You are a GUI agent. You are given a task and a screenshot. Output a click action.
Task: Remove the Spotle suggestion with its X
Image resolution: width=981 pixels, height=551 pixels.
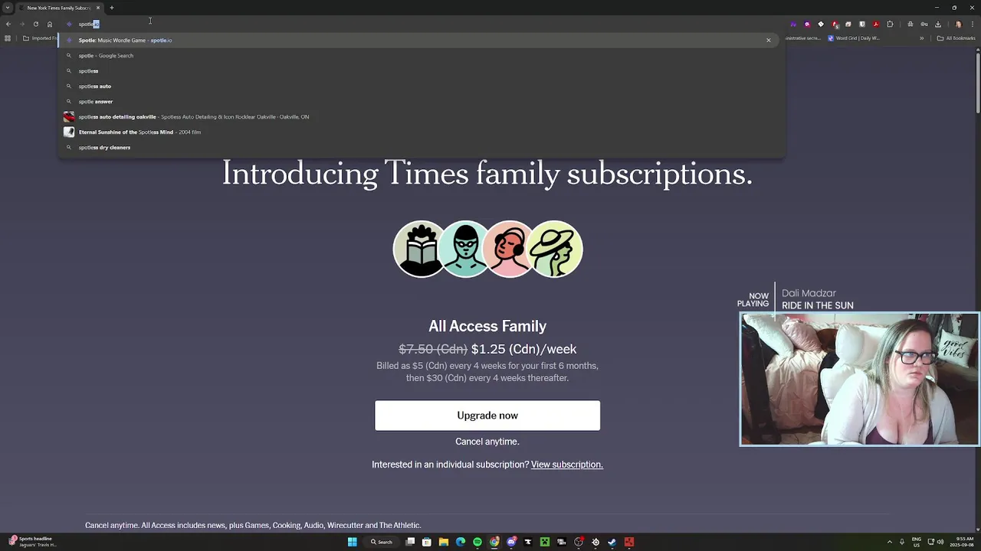click(769, 40)
